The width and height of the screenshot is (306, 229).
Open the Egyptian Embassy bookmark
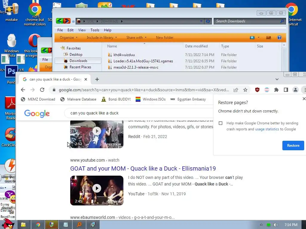click(188, 99)
